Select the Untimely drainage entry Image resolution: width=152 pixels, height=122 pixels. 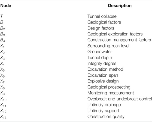pyautogui.click(x=104, y=105)
